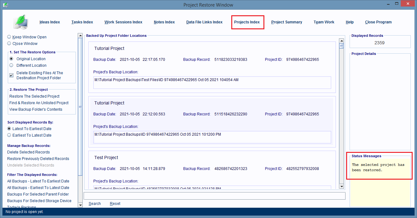The image size is (417, 218).
Task: Choose the Different Location restore option
Action: pyautogui.click(x=12, y=65)
